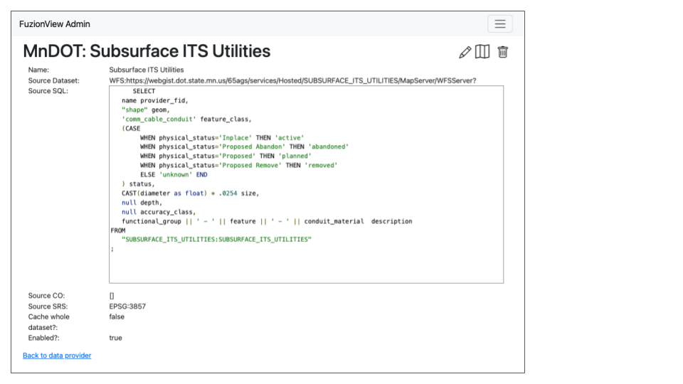The width and height of the screenshot is (683, 384).
Task: Click the trash delete icon
Action: [x=503, y=52]
